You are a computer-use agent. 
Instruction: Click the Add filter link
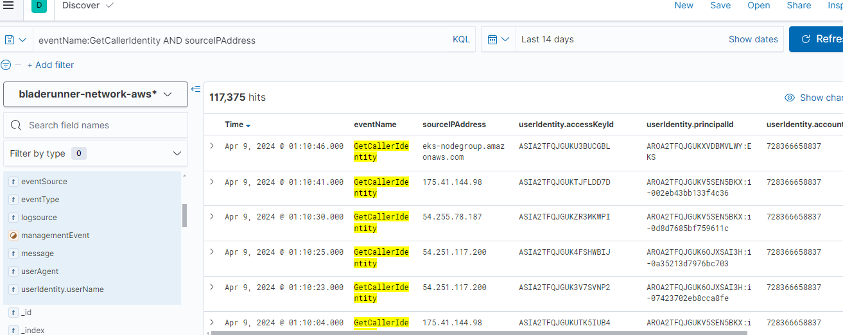click(x=51, y=65)
